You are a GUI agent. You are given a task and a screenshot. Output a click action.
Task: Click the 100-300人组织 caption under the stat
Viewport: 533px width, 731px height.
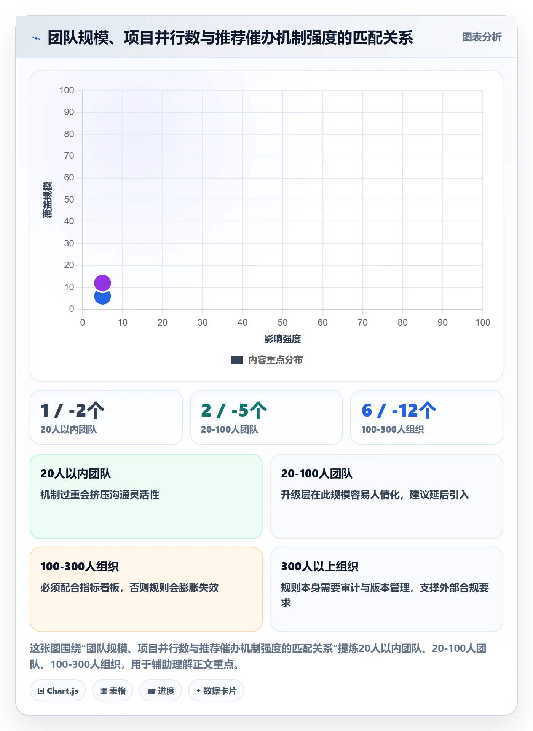click(x=393, y=429)
